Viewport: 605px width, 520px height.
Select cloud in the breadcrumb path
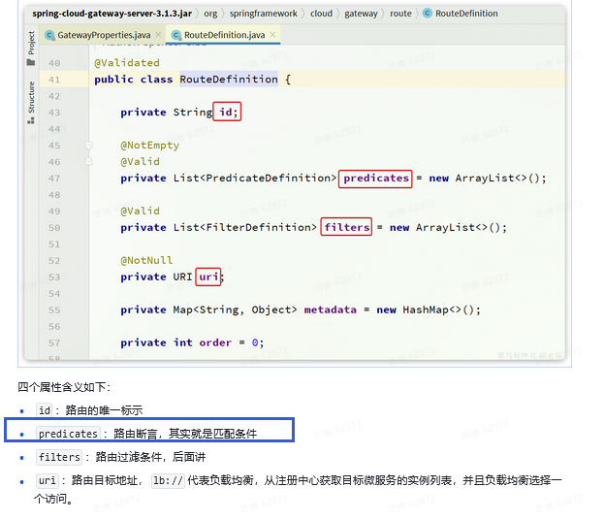(321, 14)
